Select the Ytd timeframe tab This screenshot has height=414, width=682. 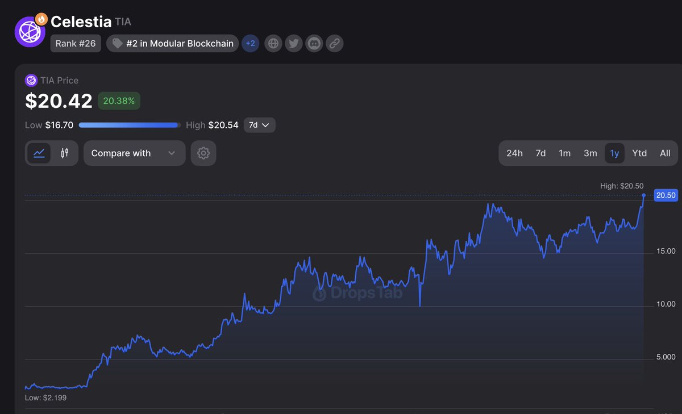tap(639, 153)
